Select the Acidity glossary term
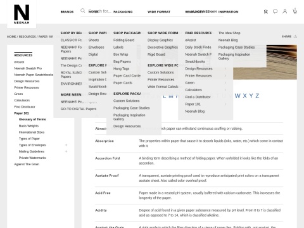The height and width of the screenshot is (228, 304). [101, 210]
